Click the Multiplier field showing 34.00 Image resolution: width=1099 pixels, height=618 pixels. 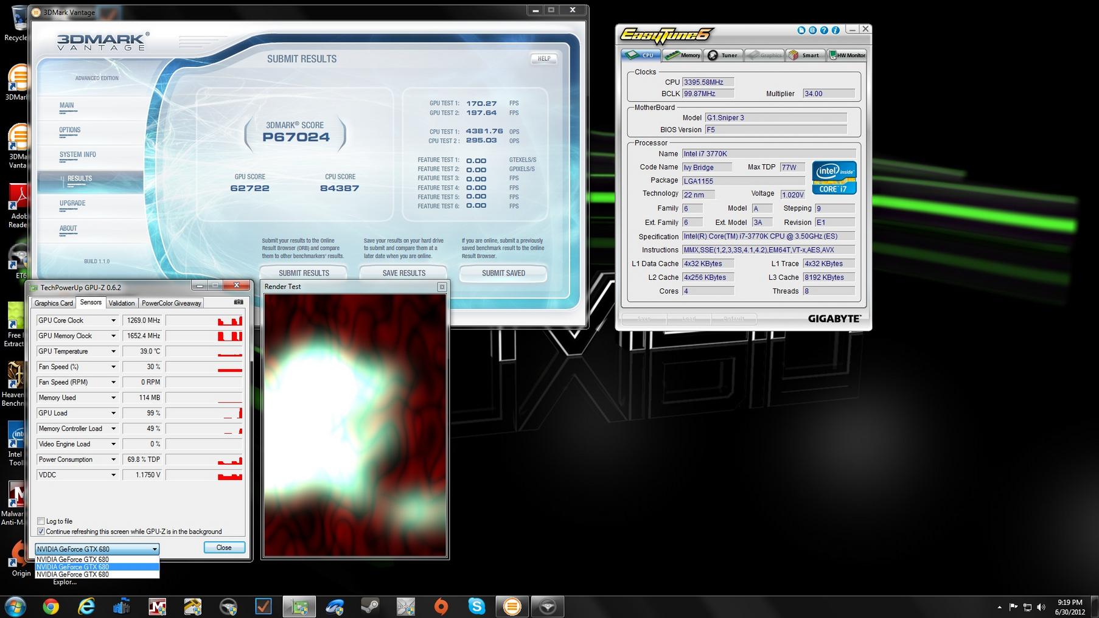point(828,94)
